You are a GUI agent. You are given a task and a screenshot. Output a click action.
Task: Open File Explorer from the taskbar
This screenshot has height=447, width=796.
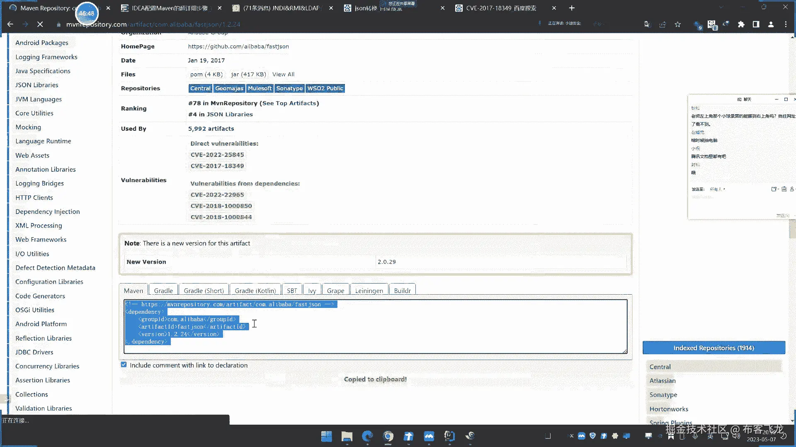(347, 436)
